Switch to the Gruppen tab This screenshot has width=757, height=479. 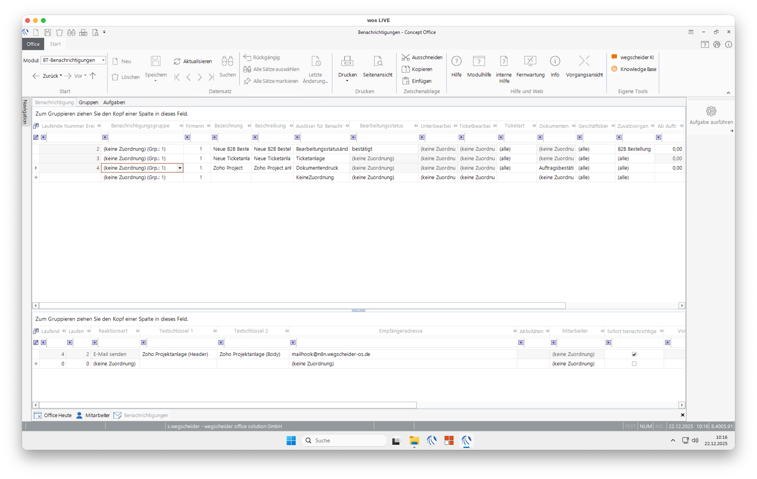click(x=88, y=102)
